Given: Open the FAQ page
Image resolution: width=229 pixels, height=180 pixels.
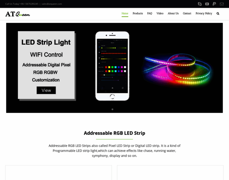Looking at the screenshot, I should (x=149, y=13).
